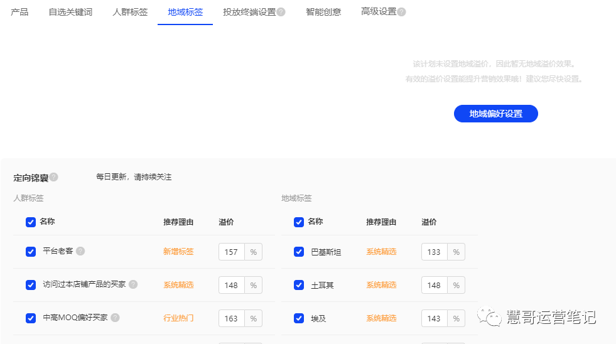Viewport: 616px width, 344px height.
Task: Open the 产品 tab
Action: (19, 12)
